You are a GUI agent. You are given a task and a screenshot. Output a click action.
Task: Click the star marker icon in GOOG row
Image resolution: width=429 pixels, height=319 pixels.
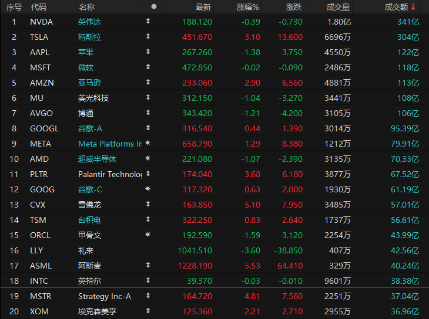click(148, 189)
